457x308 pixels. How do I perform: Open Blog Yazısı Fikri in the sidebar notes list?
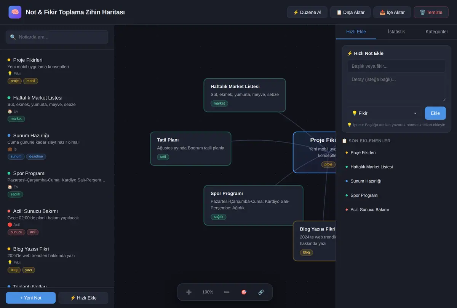[57, 259]
